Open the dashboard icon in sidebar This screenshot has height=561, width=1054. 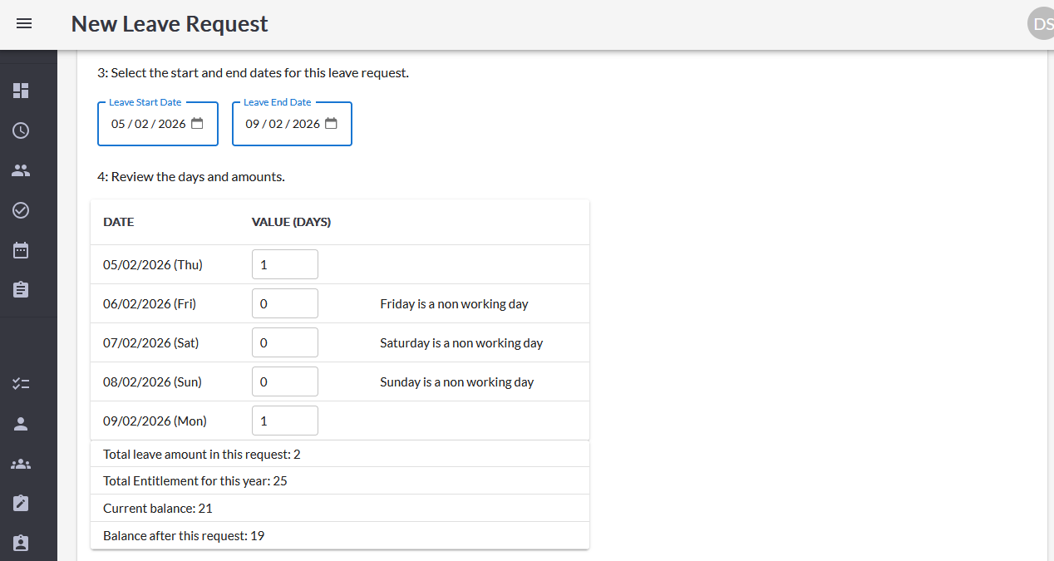pos(21,91)
